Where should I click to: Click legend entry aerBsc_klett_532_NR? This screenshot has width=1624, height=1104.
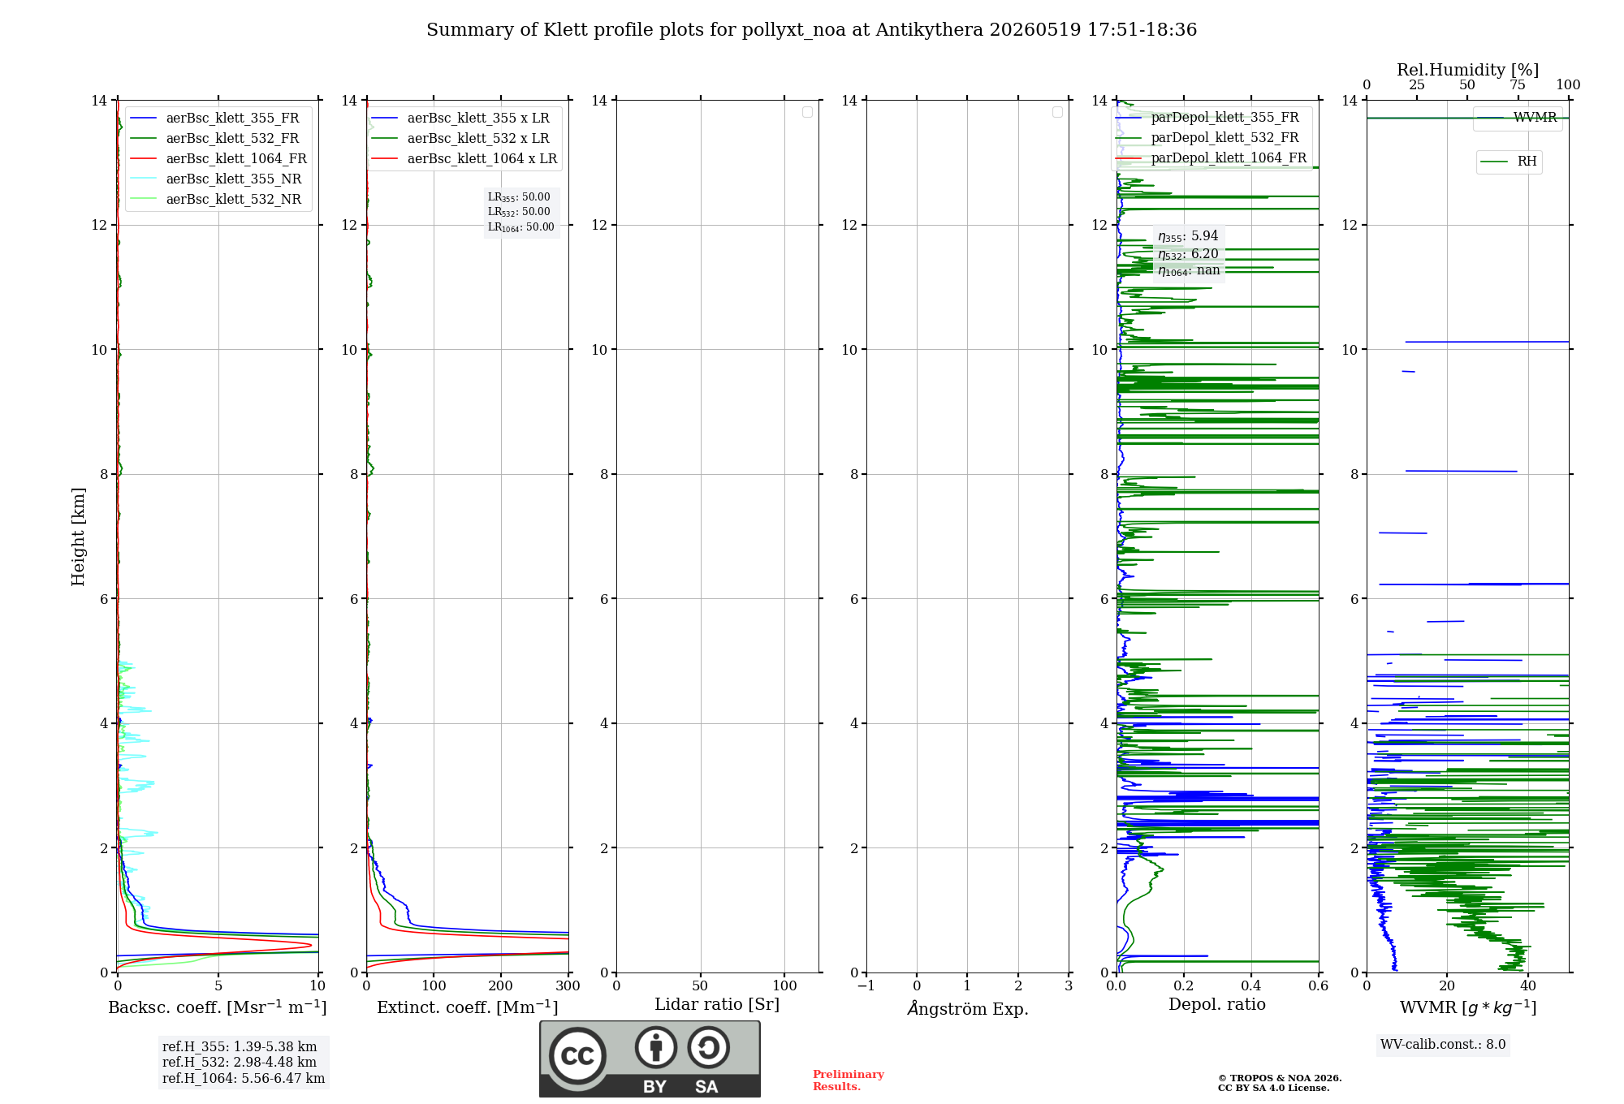tap(234, 200)
